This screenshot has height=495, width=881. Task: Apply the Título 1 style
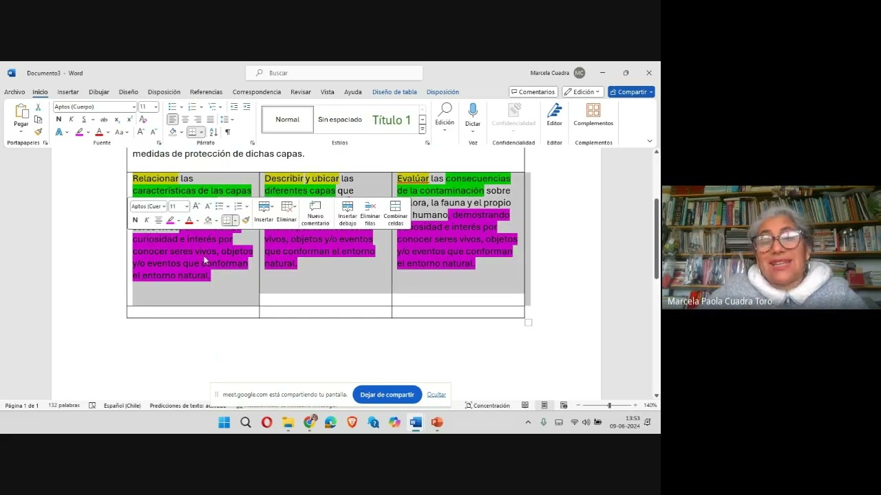click(x=392, y=120)
